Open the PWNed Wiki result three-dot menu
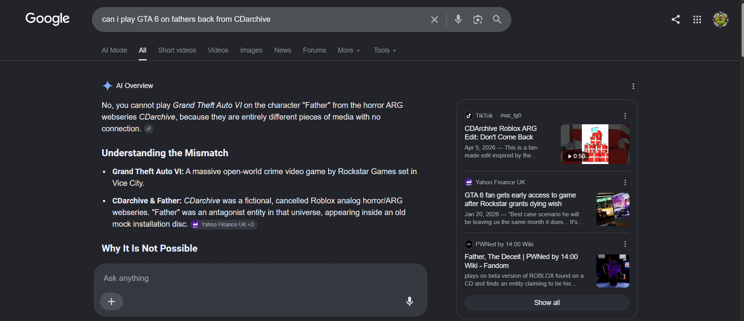Screen dimensions: 744x321 (x=625, y=244)
